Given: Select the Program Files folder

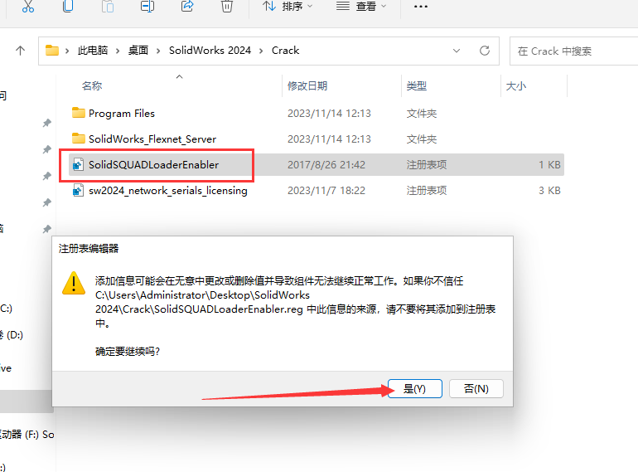Looking at the screenshot, I should 121,114.
